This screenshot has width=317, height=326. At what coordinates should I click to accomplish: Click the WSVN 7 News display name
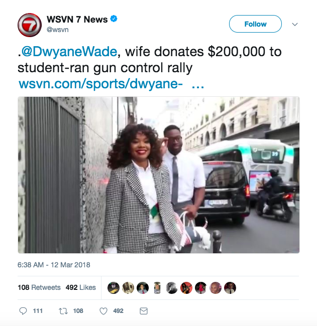[x=77, y=20]
